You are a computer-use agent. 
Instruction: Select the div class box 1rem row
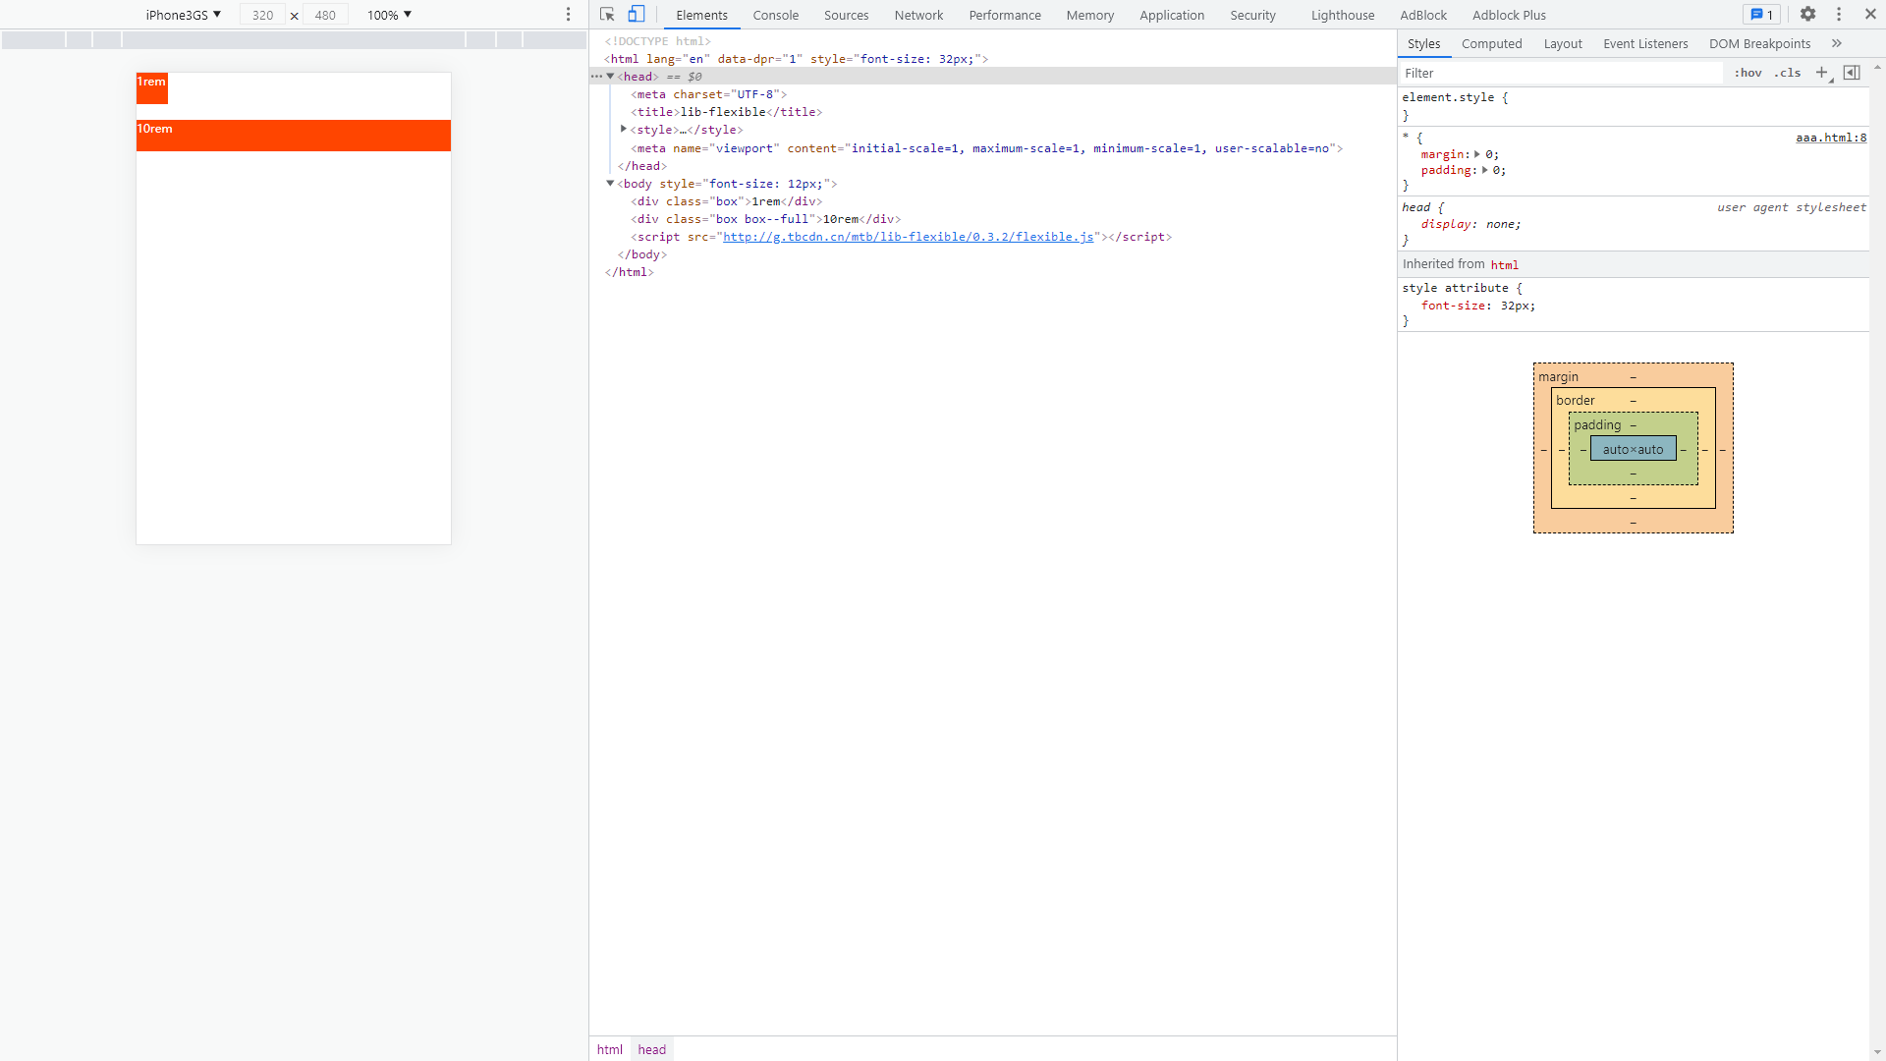(992, 201)
